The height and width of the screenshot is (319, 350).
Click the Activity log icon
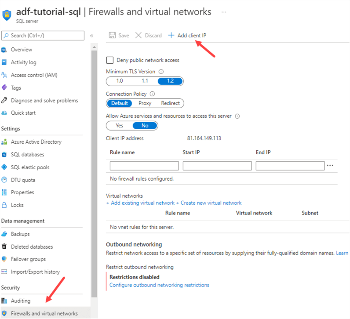[4, 62]
